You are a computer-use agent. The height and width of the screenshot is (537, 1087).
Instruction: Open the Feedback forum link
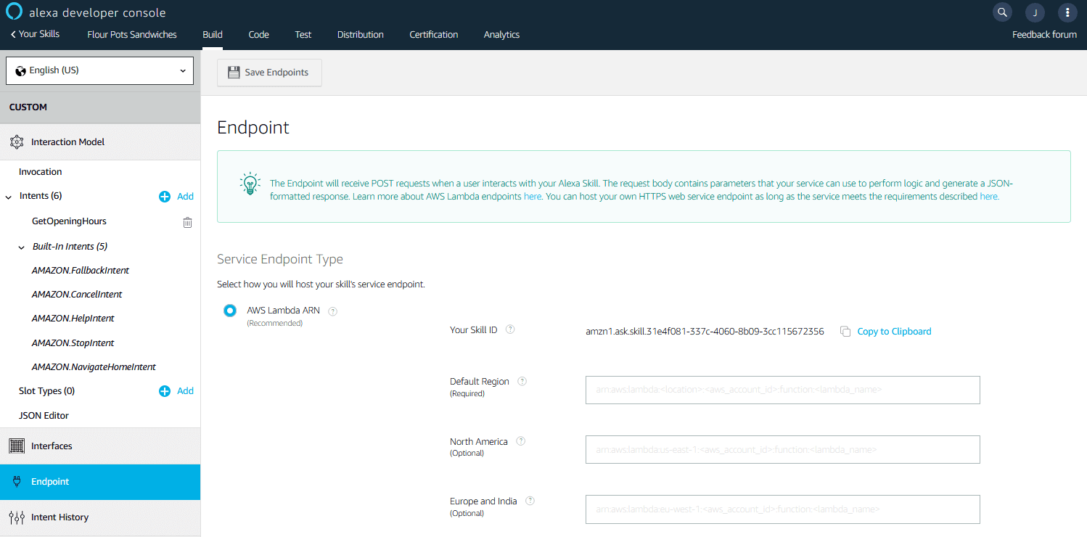(1044, 34)
